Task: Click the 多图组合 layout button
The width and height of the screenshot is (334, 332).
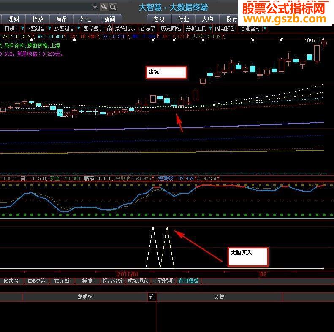Action: [x=64, y=29]
